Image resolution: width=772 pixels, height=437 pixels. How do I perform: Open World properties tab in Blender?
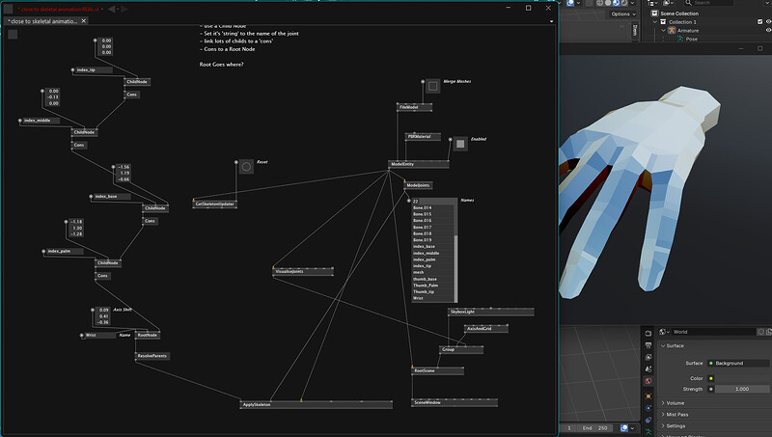[x=648, y=381]
